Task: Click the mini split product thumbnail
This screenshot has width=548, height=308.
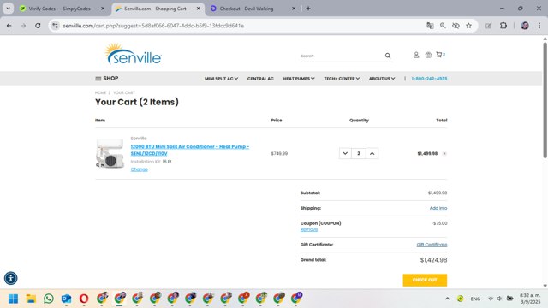Action: click(x=110, y=153)
